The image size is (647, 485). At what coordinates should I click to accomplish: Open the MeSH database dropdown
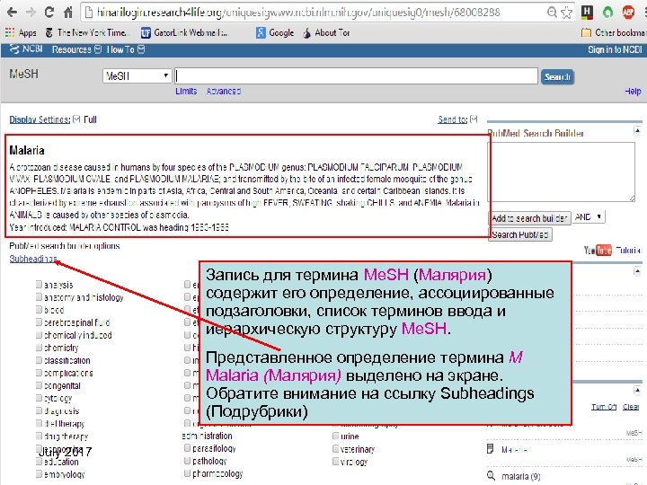click(x=137, y=75)
